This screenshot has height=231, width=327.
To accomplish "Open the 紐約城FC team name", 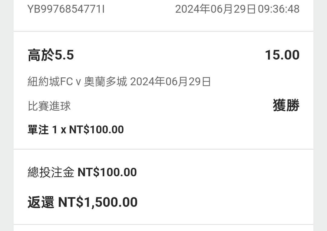I will point(50,82).
